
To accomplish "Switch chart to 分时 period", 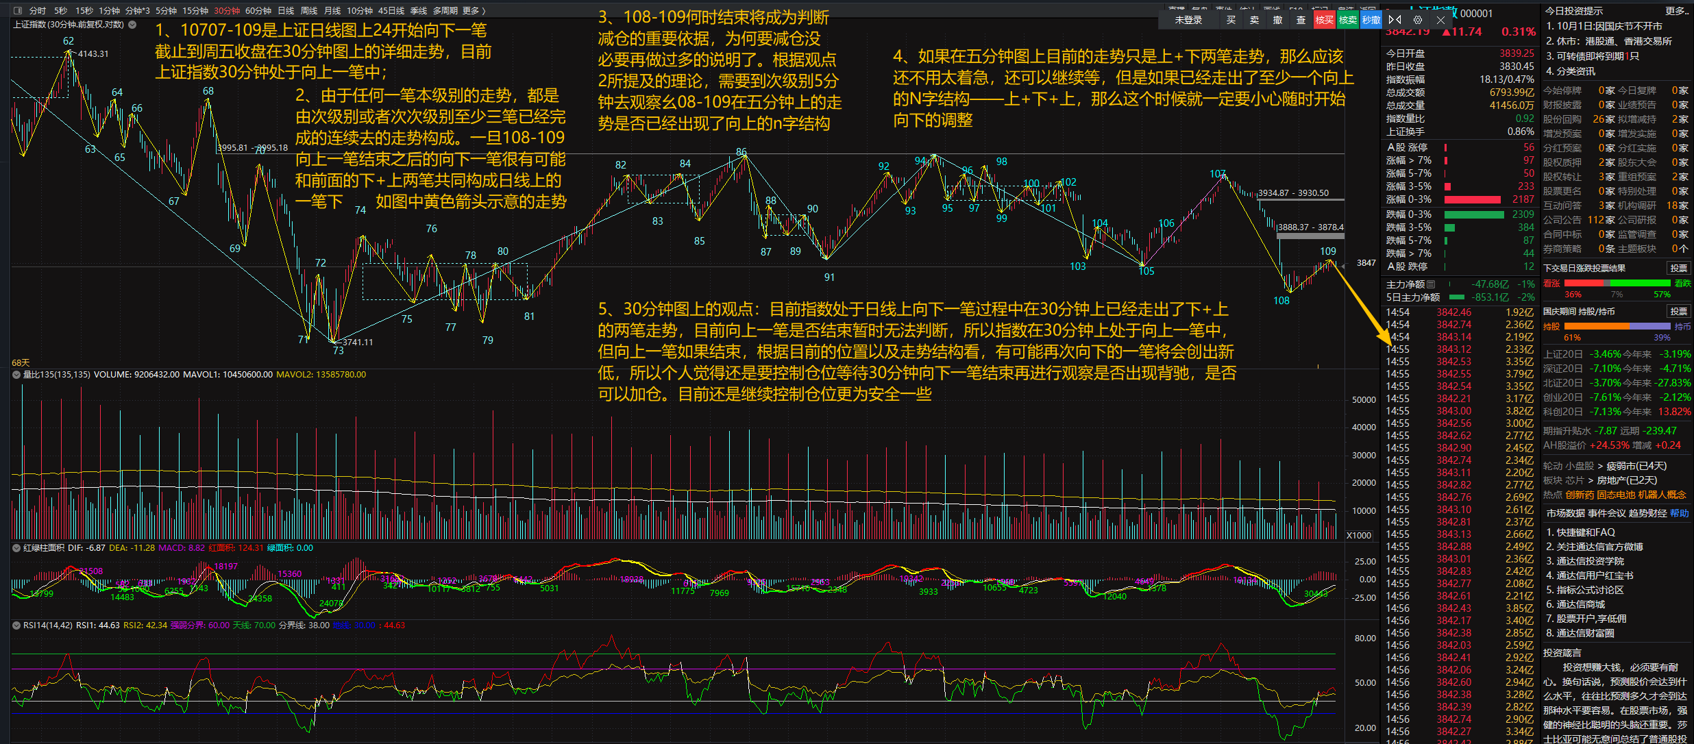I will tap(37, 10).
